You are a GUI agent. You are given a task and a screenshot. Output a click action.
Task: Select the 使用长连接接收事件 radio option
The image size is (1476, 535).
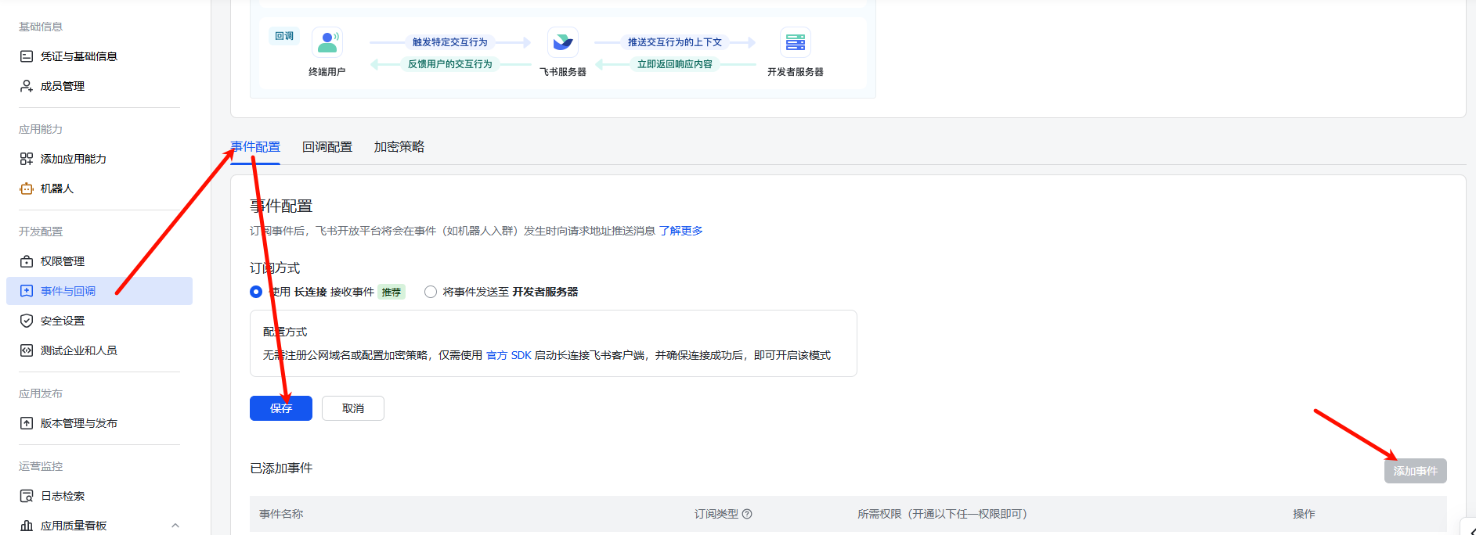(256, 292)
